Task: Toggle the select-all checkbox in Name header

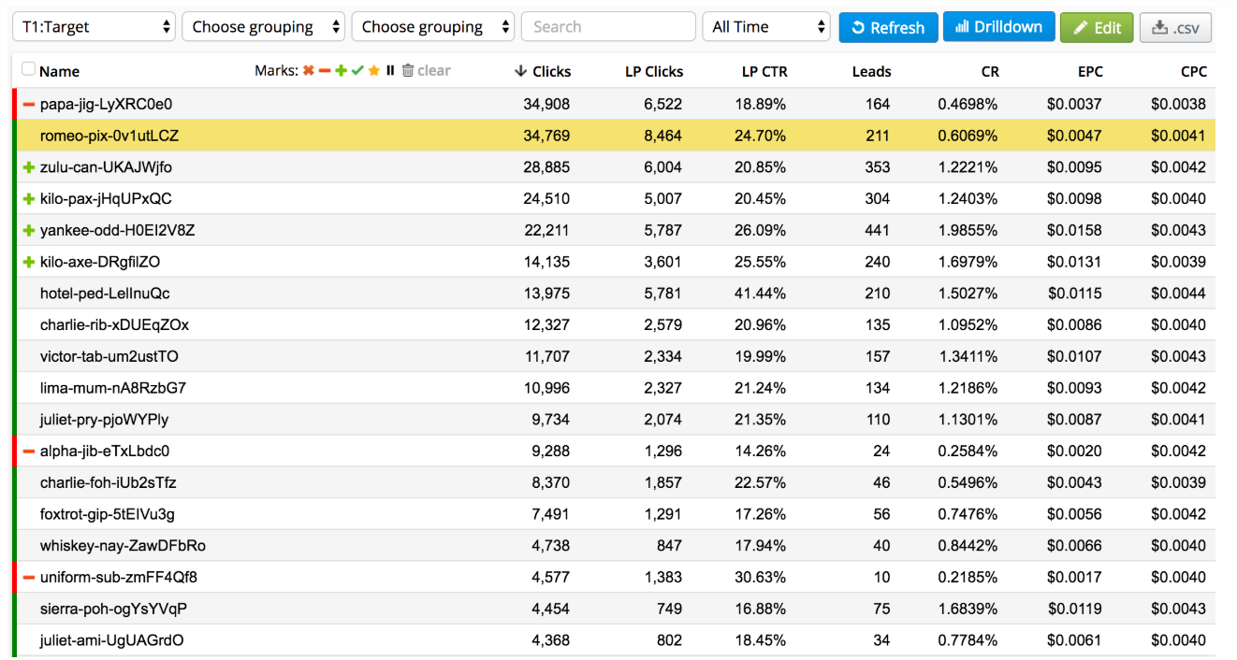Action: [x=27, y=69]
